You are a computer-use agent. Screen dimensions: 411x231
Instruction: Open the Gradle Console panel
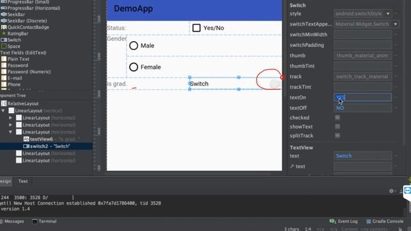click(385, 221)
